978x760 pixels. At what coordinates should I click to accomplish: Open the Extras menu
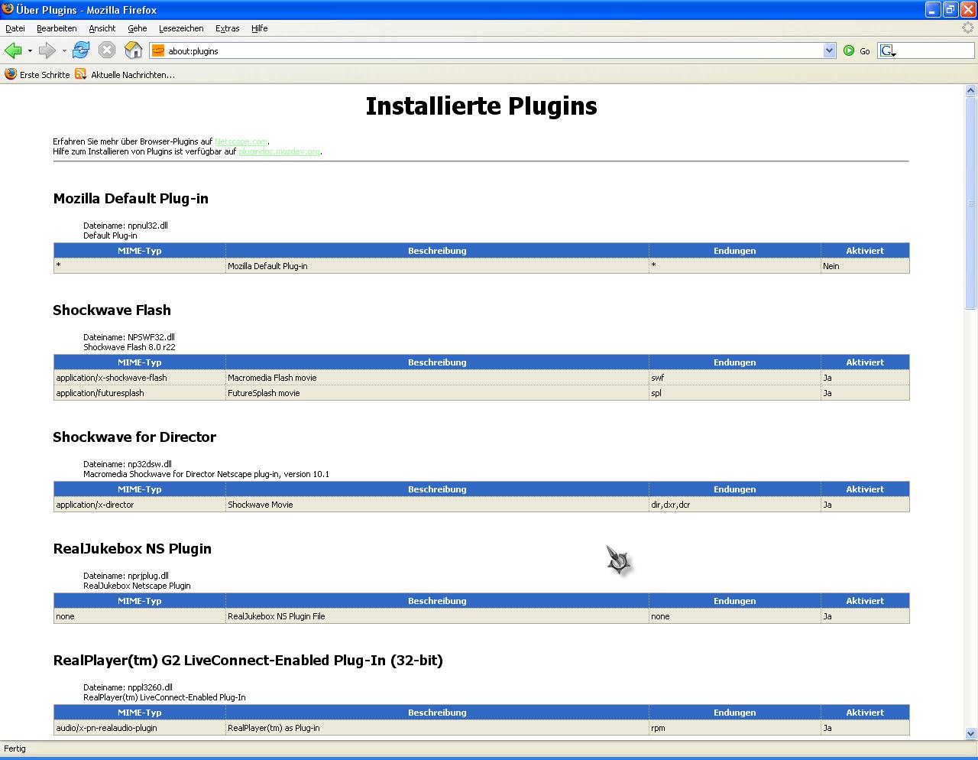pos(227,28)
